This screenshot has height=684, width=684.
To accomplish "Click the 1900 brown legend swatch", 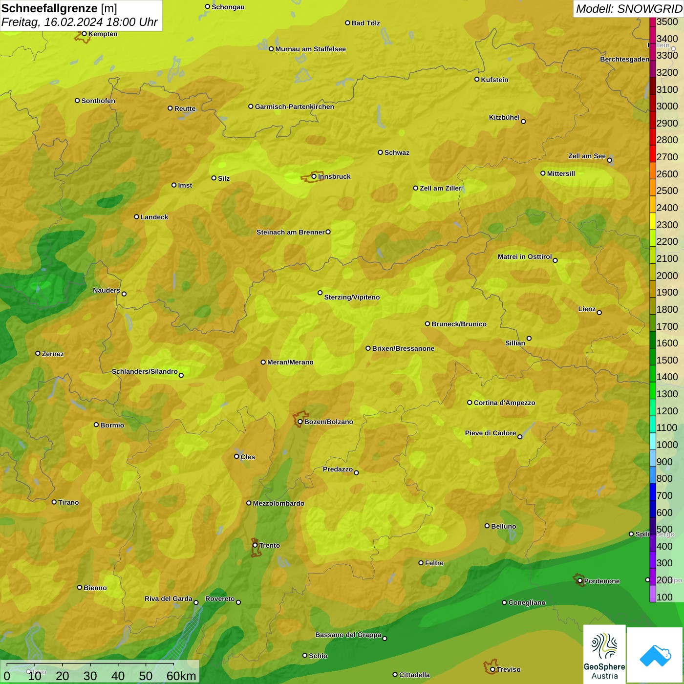I will tap(653, 289).
